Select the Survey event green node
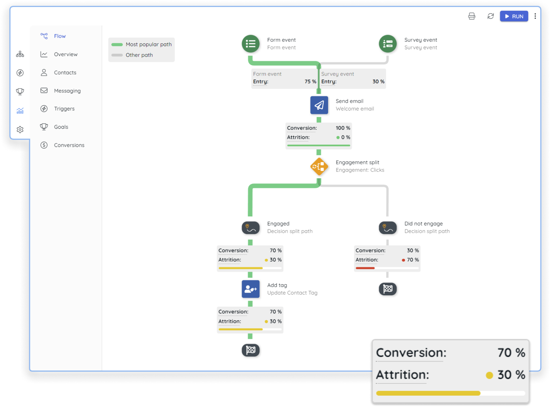The height and width of the screenshot is (407, 551). pyautogui.click(x=388, y=44)
